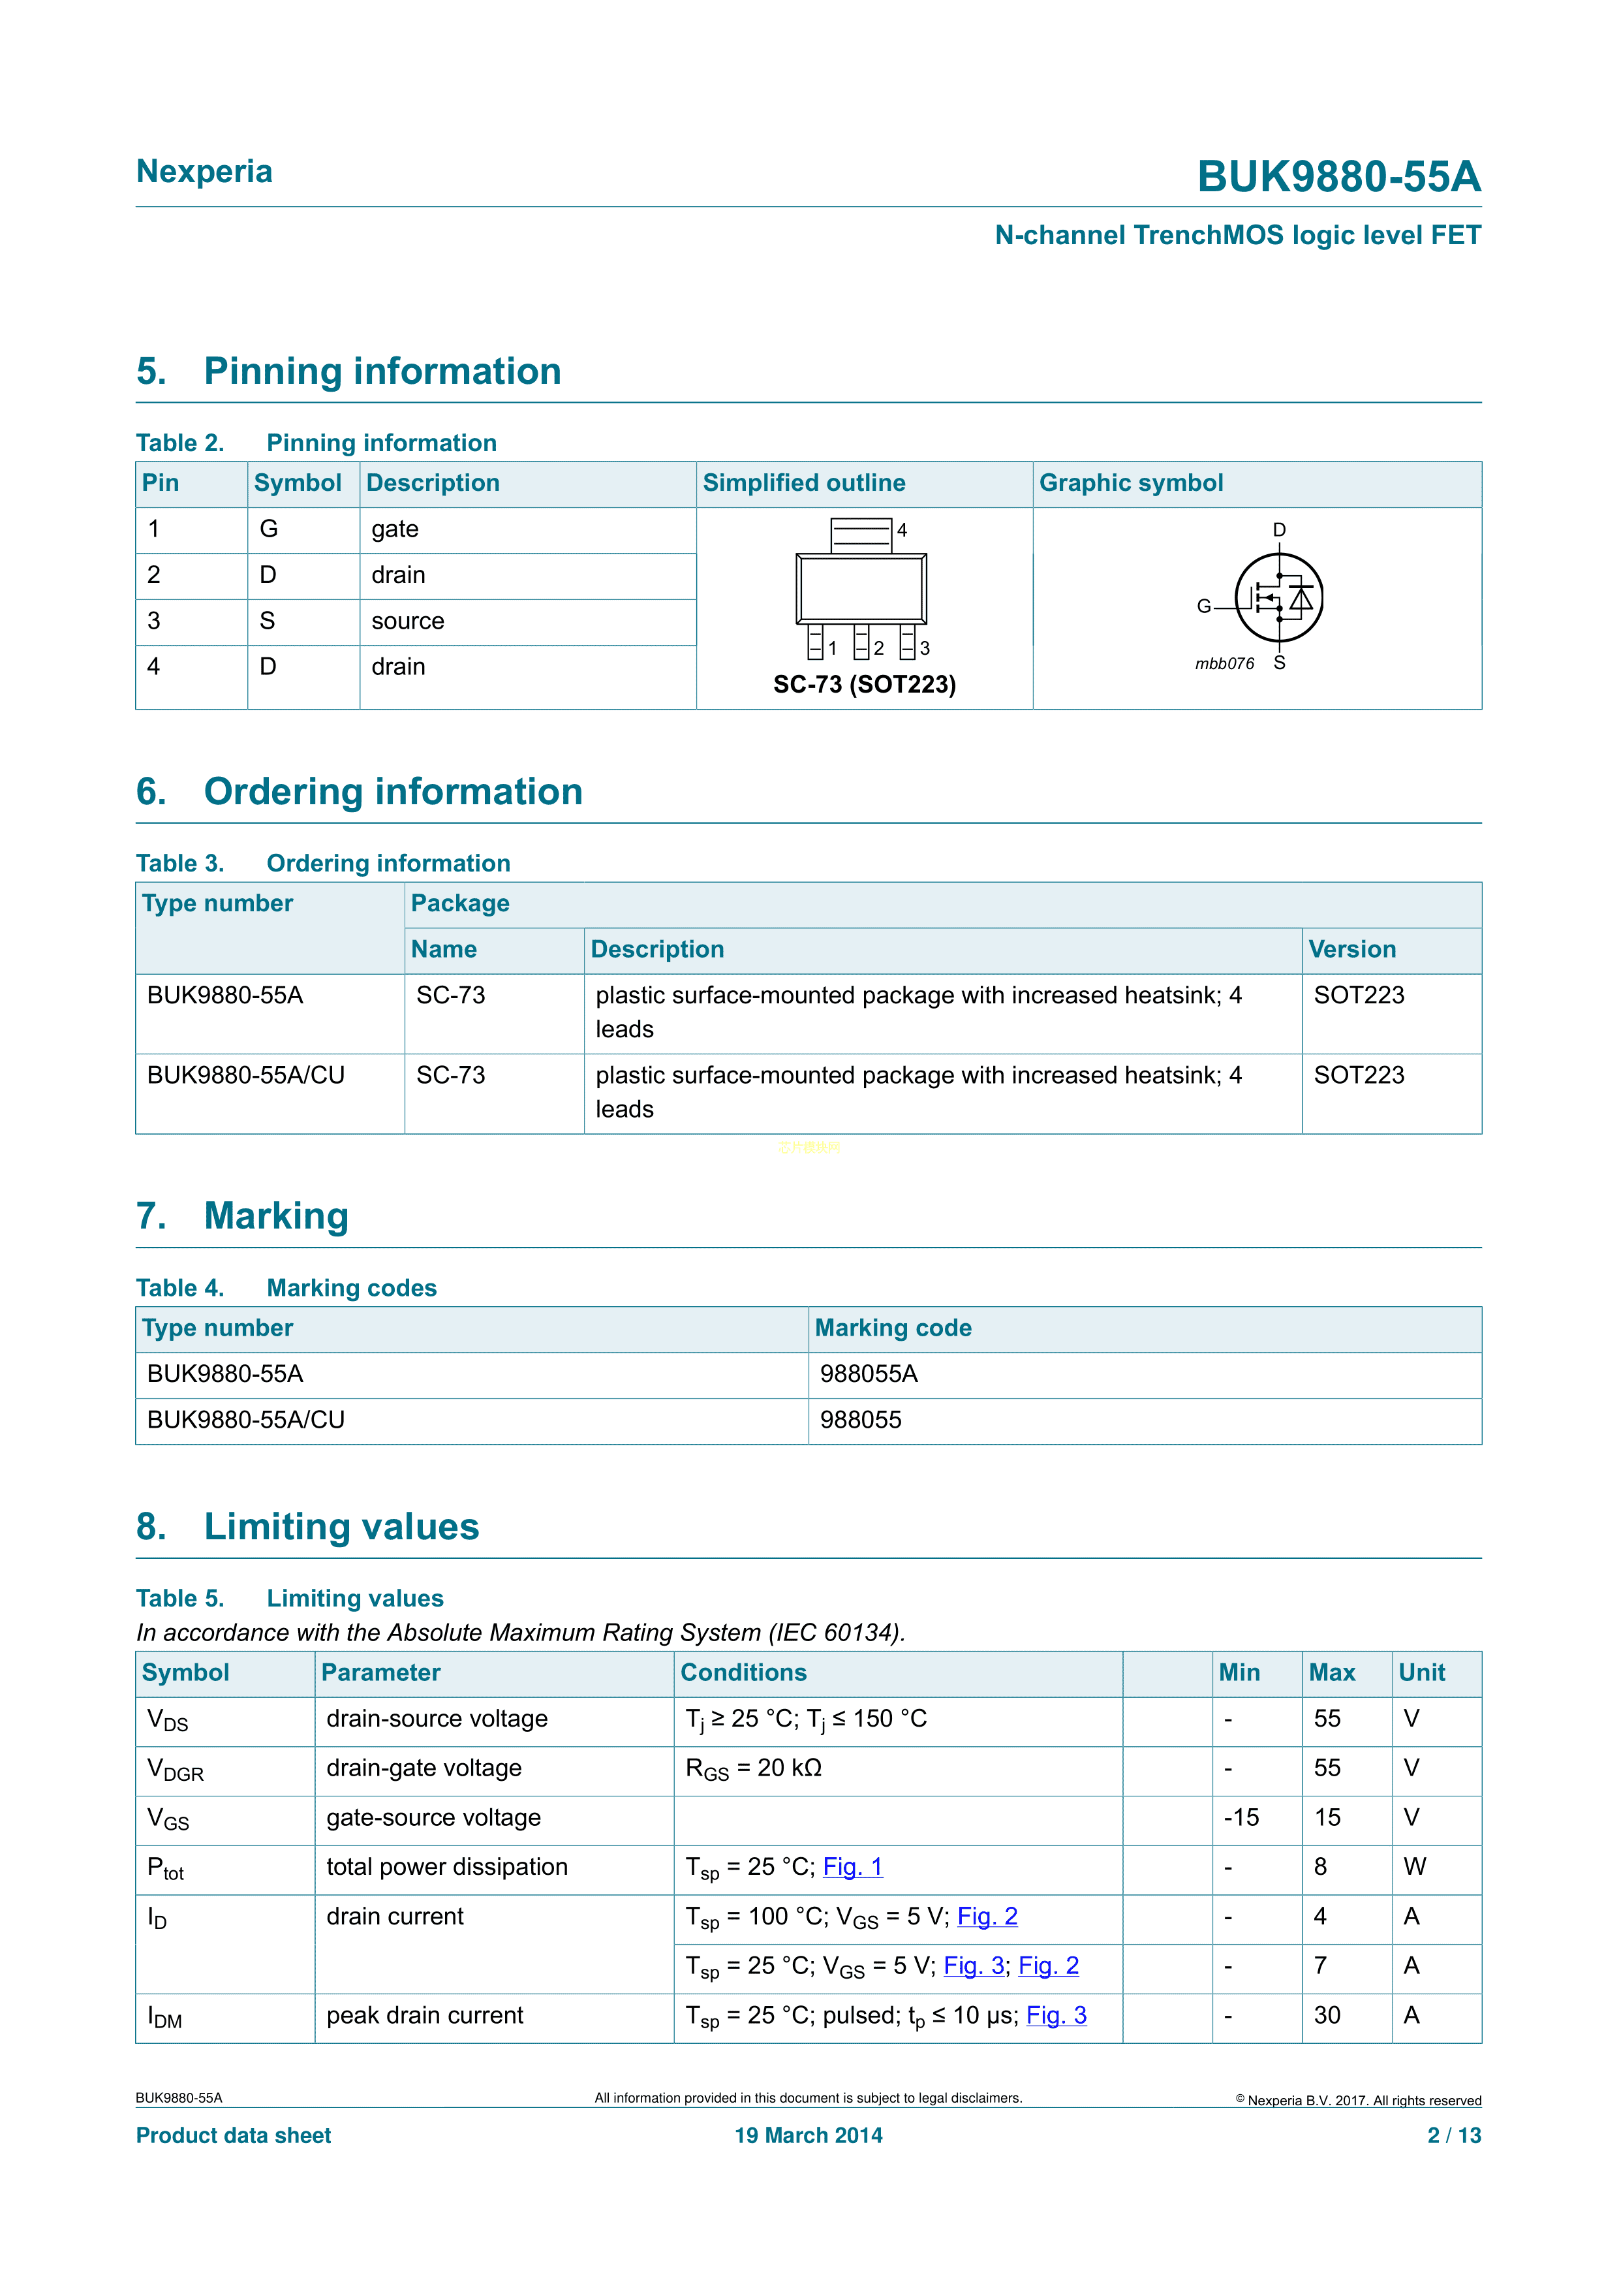This screenshot has width=1619, height=2290.
Task: Click the Limiting values section heading
Action: click(341, 1527)
